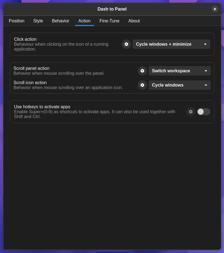Image resolution: width=224 pixels, height=253 pixels.
Task: Open Click action settings gear
Action: point(126,44)
